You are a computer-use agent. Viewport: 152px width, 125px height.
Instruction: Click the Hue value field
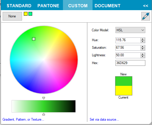(x=128, y=40)
